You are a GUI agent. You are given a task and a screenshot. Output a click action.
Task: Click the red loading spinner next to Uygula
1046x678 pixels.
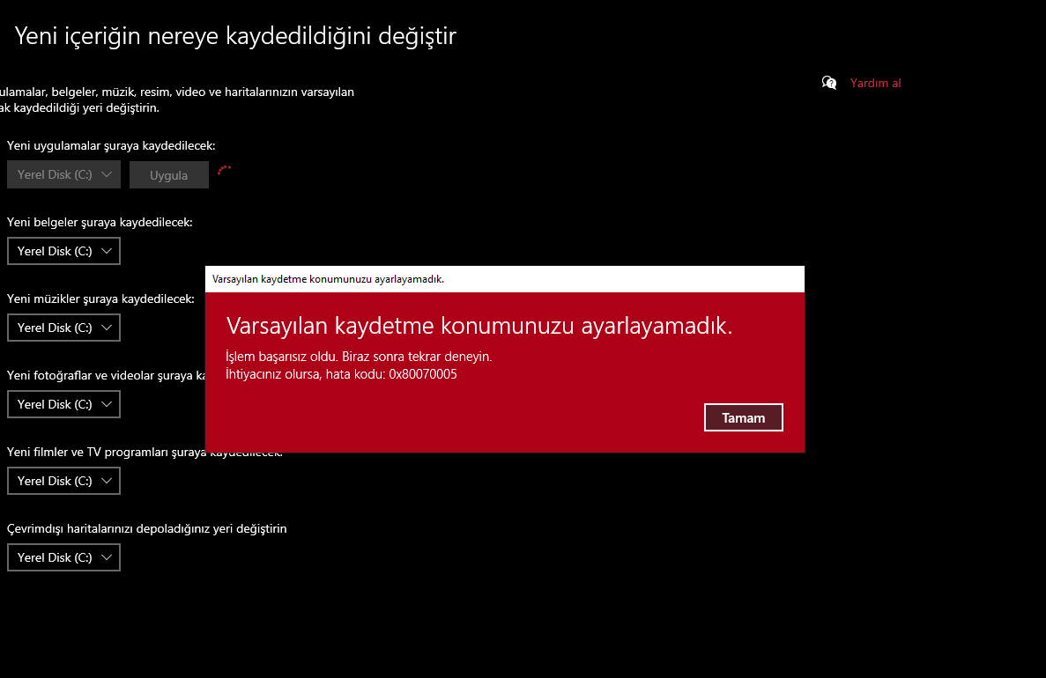[x=224, y=171]
